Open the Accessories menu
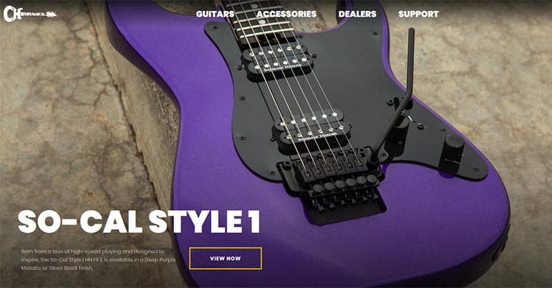 tap(286, 14)
